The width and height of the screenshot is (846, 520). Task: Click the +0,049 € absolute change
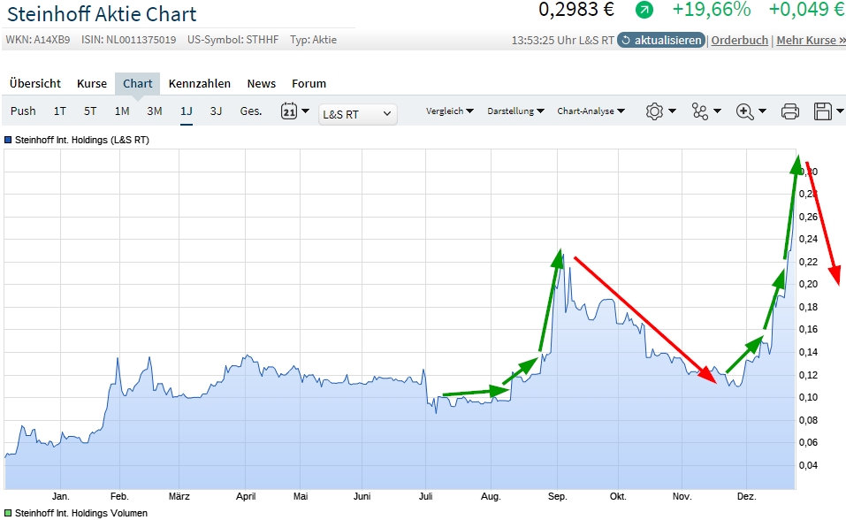pyautogui.click(x=806, y=9)
